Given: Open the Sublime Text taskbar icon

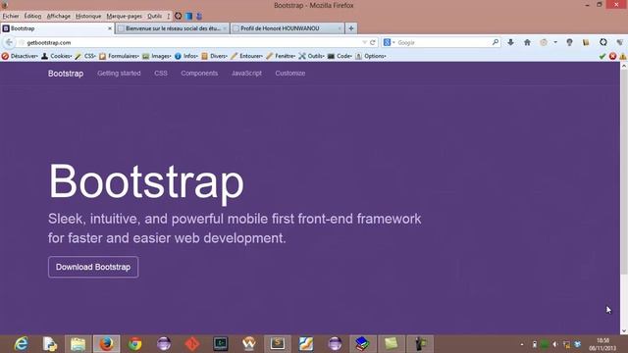Looking at the screenshot, I should 278,344.
